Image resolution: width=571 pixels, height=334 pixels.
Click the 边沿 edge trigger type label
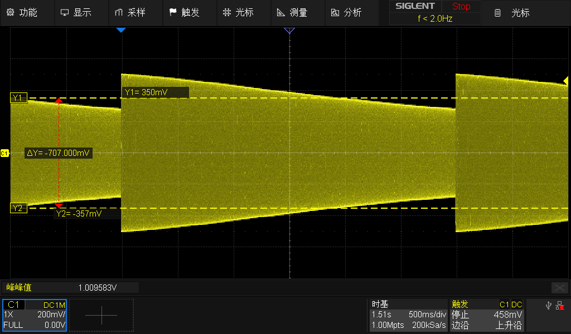[460, 325]
